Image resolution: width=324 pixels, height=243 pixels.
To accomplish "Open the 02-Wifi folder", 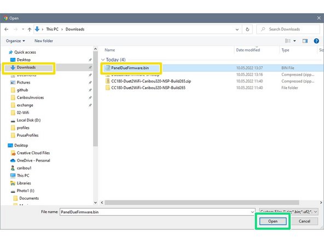I will tap(23, 113).
